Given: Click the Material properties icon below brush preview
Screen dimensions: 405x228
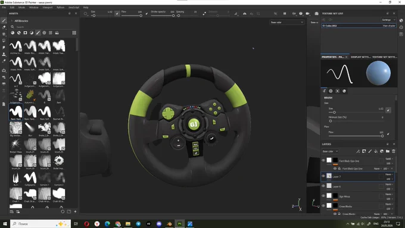Looking at the screenshot, I should [x=344, y=91].
